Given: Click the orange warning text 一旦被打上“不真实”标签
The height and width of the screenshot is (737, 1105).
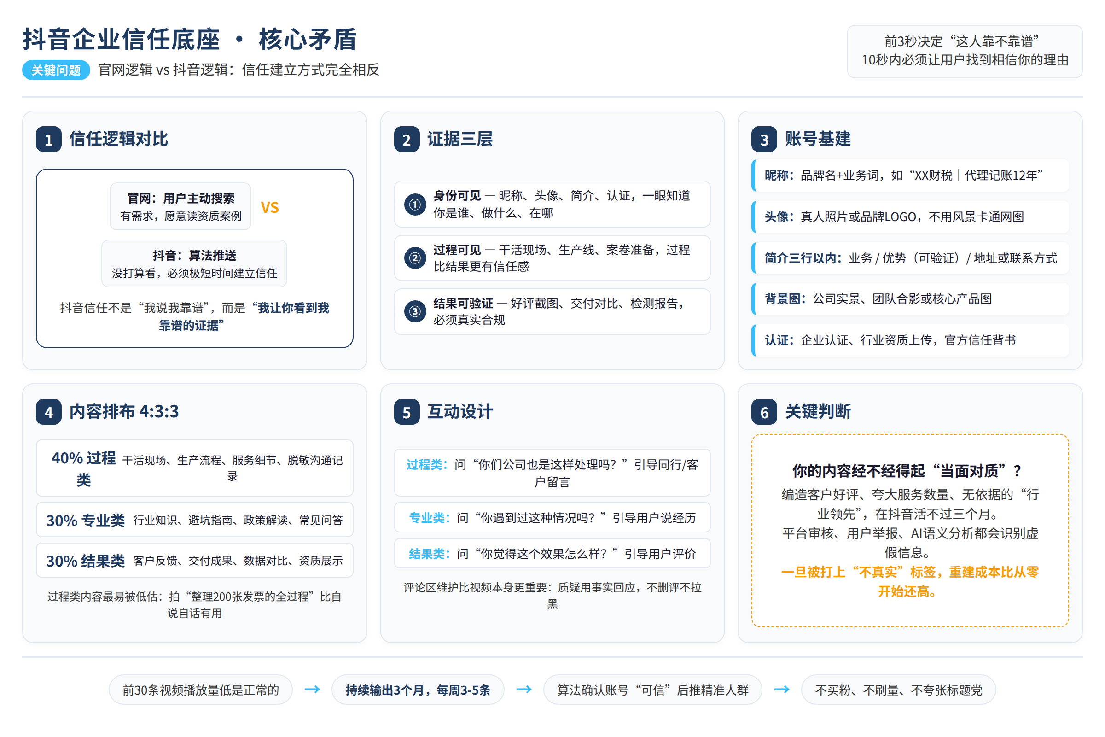Looking at the screenshot, I should (910, 581).
